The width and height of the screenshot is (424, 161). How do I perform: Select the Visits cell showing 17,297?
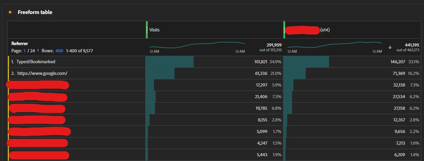215,85
